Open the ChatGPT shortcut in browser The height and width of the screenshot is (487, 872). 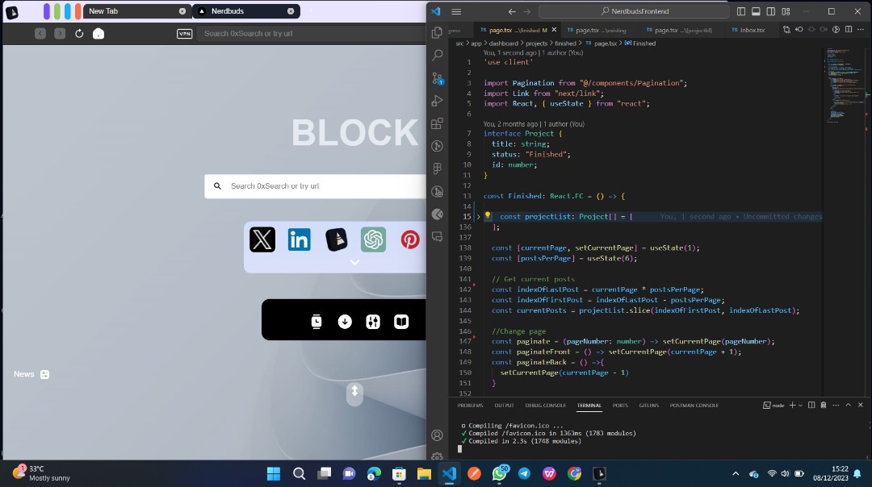click(x=373, y=240)
